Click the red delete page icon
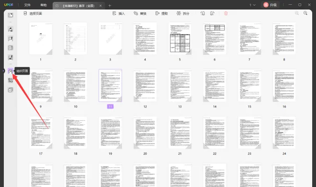 226,13
